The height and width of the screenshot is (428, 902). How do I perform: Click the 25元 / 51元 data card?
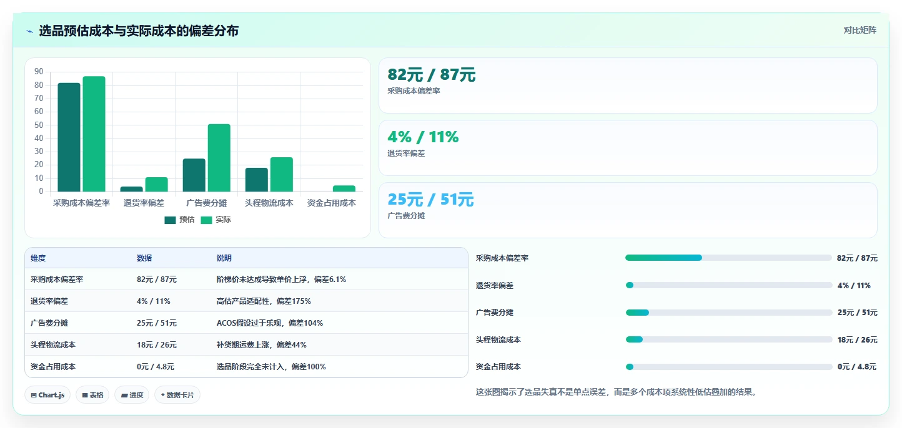click(x=628, y=210)
